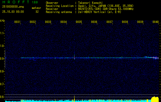Click frequency label 1.1
The width and height of the screenshot is (161, 102).
click(2, 33)
